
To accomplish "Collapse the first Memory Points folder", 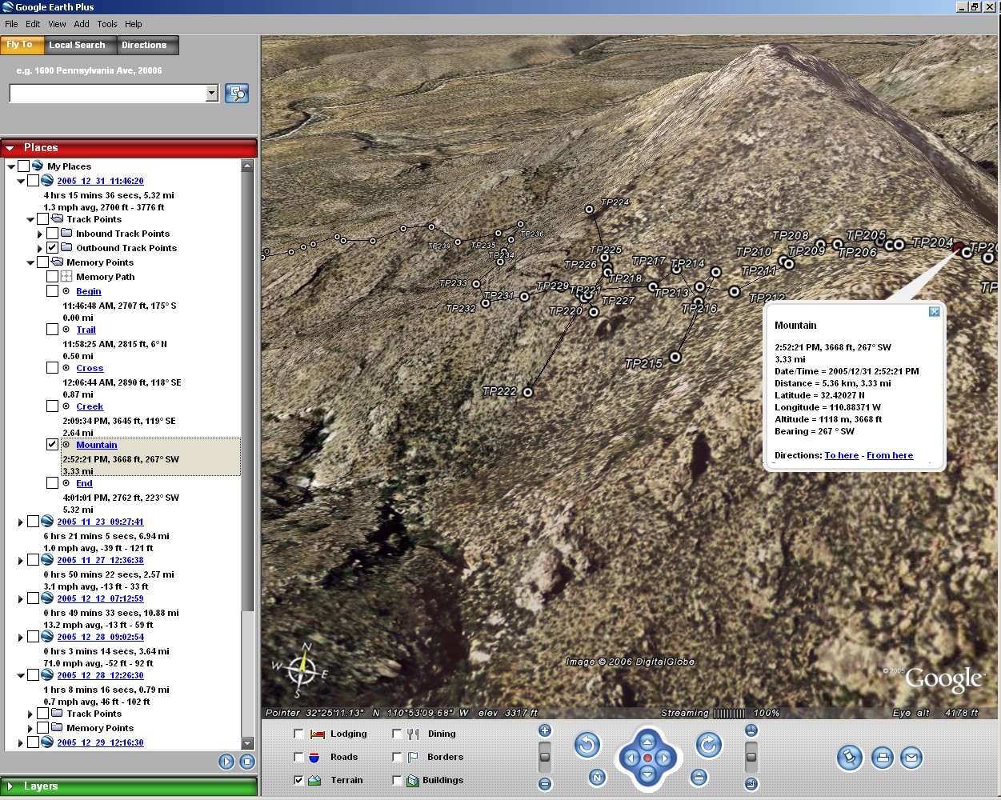I will point(30,262).
